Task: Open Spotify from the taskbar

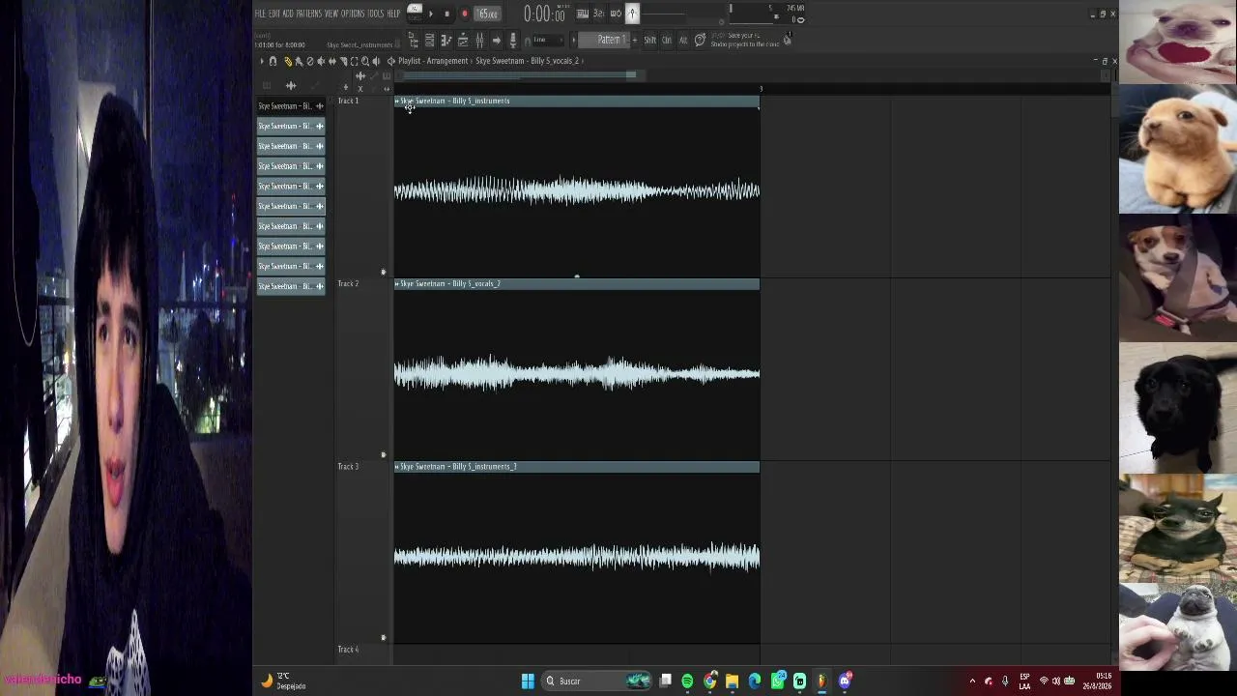Action: [x=687, y=681]
